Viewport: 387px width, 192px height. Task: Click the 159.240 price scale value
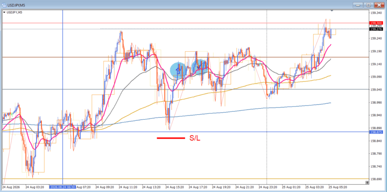(376, 39)
